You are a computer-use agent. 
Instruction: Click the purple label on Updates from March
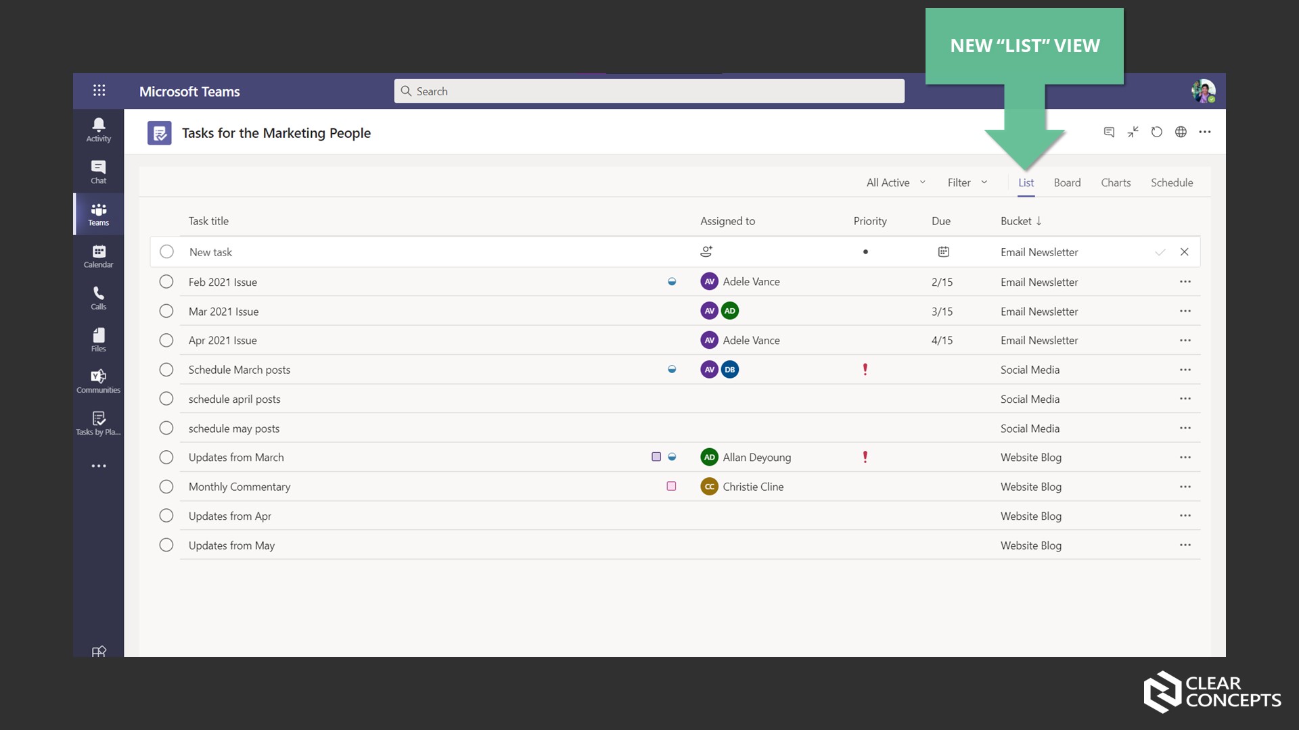(656, 457)
